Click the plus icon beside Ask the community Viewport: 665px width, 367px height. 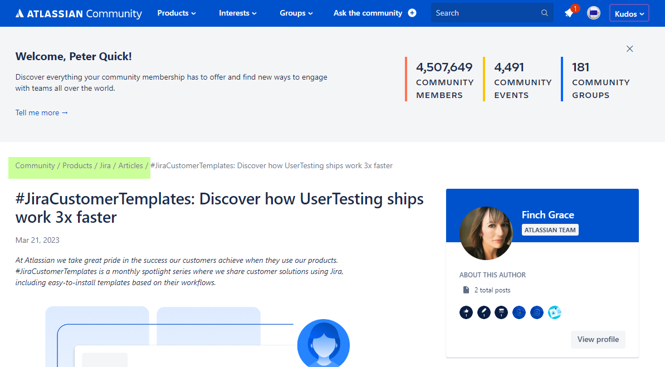tap(412, 13)
